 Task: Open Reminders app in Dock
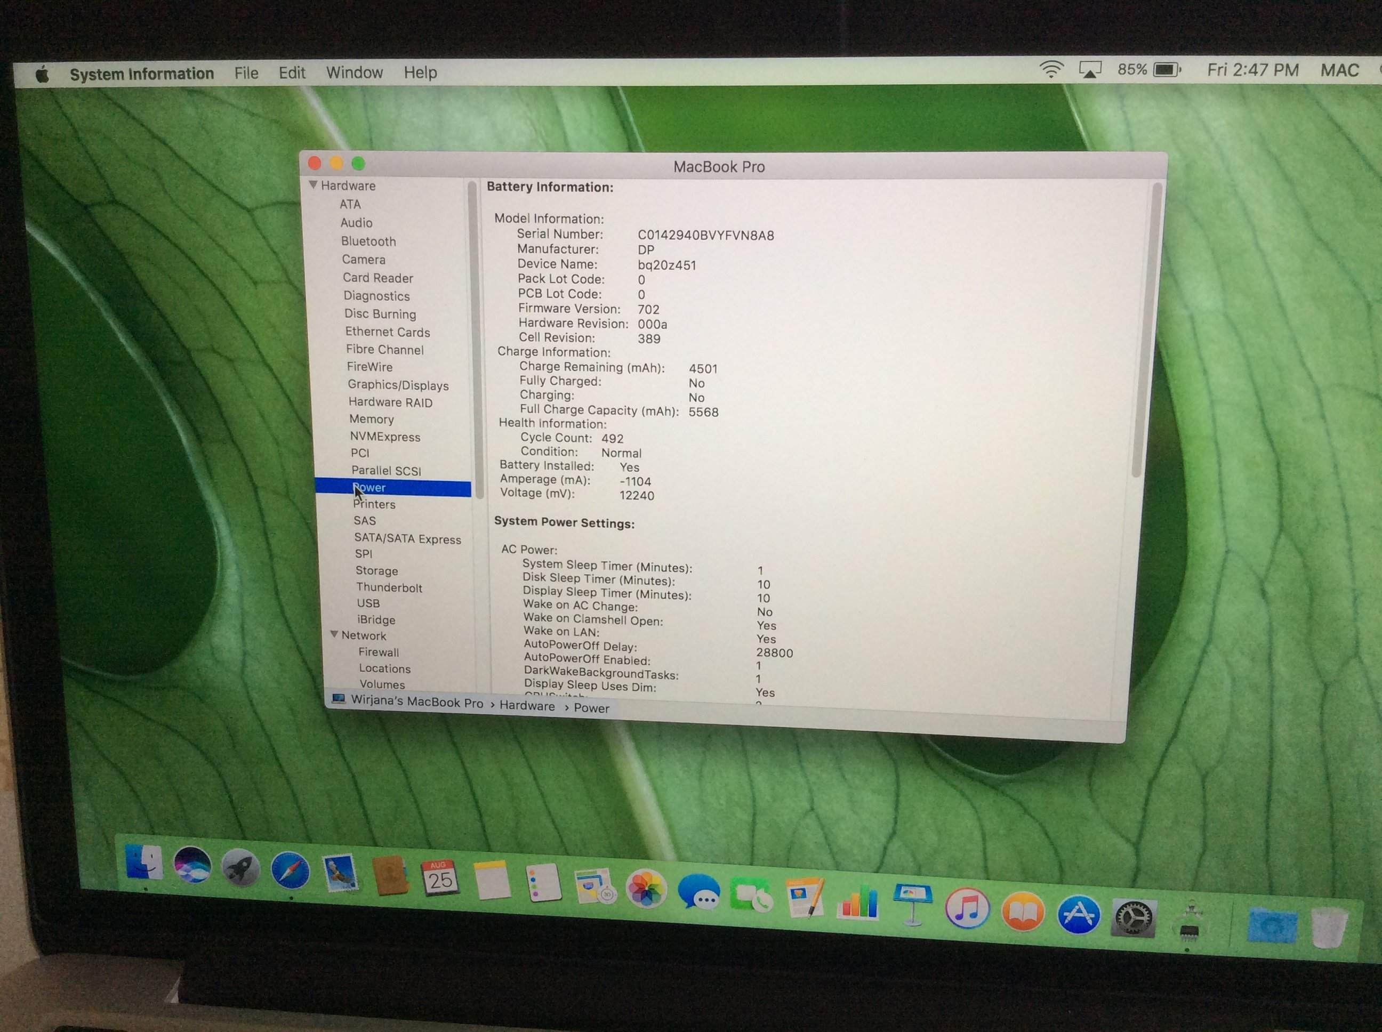(x=543, y=884)
